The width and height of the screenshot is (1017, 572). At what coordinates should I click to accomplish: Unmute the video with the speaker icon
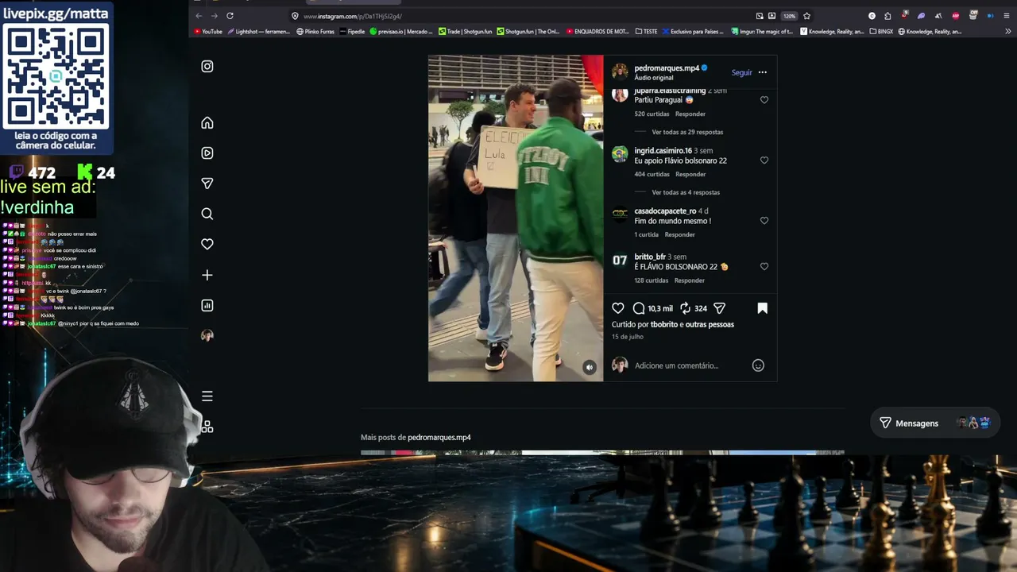click(590, 367)
